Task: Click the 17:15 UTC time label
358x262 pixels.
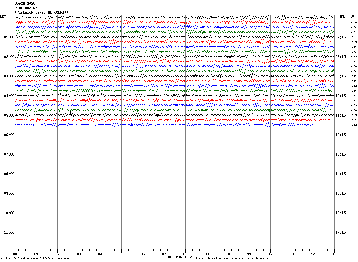Action: click(341, 232)
